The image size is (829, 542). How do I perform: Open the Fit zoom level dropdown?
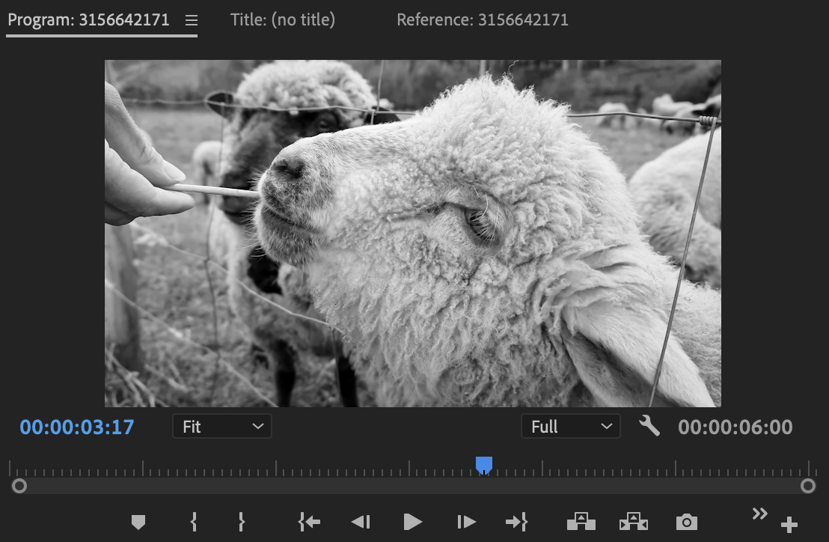221,427
